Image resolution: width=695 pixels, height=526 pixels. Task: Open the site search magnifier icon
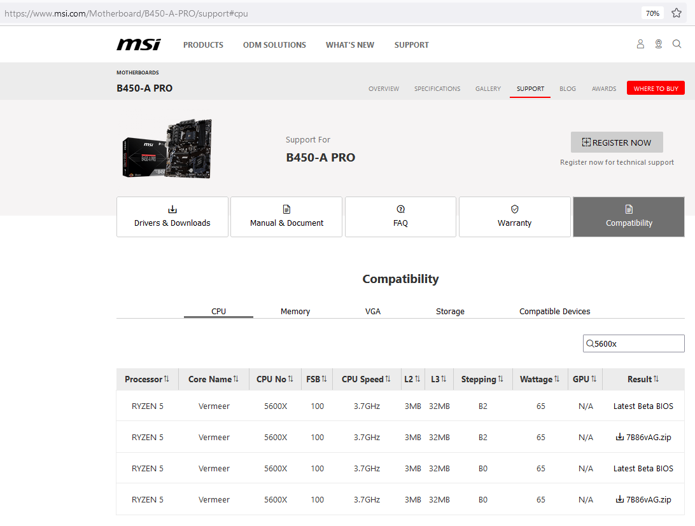[x=677, y=44]
